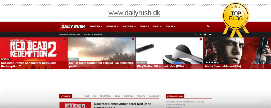Click the search magnifier icon

click(x=208, y=26)
